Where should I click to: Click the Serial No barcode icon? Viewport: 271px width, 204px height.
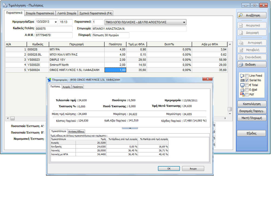[x=242, y=80]
